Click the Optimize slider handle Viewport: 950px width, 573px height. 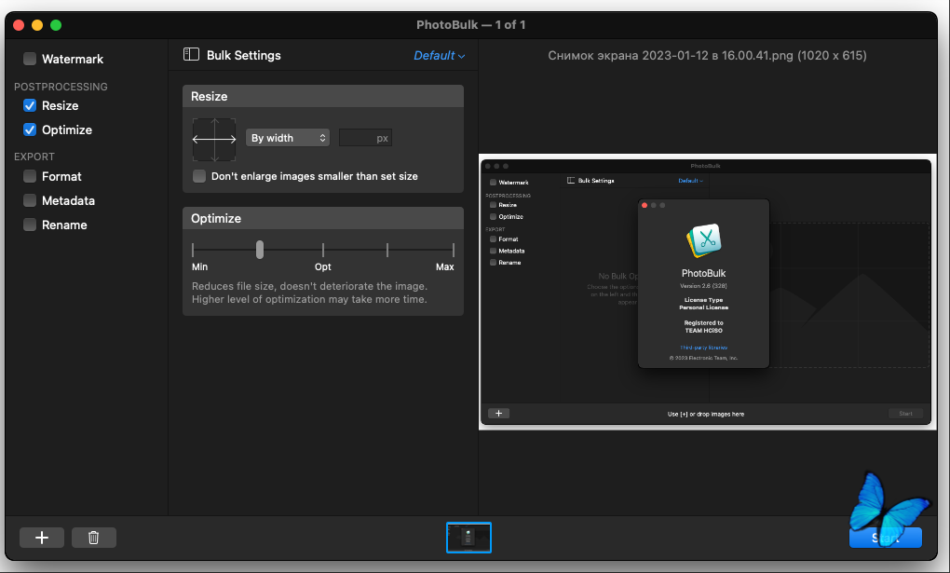tap(260, 249)
